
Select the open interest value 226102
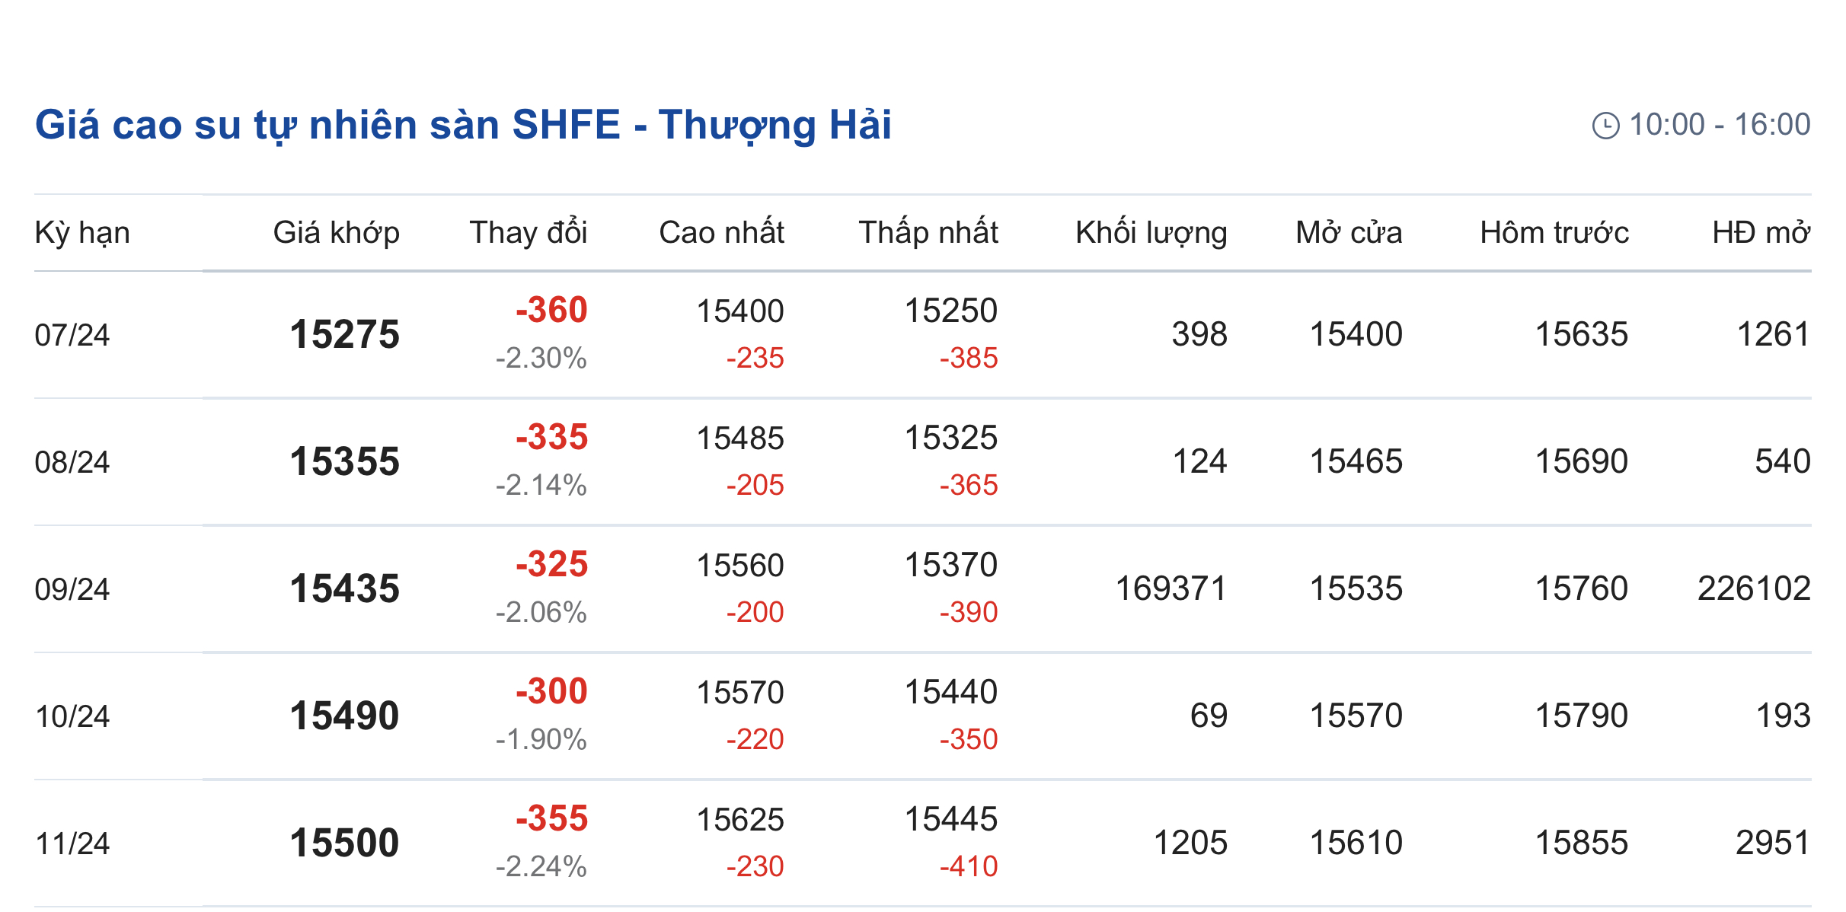pos(1753,589)
